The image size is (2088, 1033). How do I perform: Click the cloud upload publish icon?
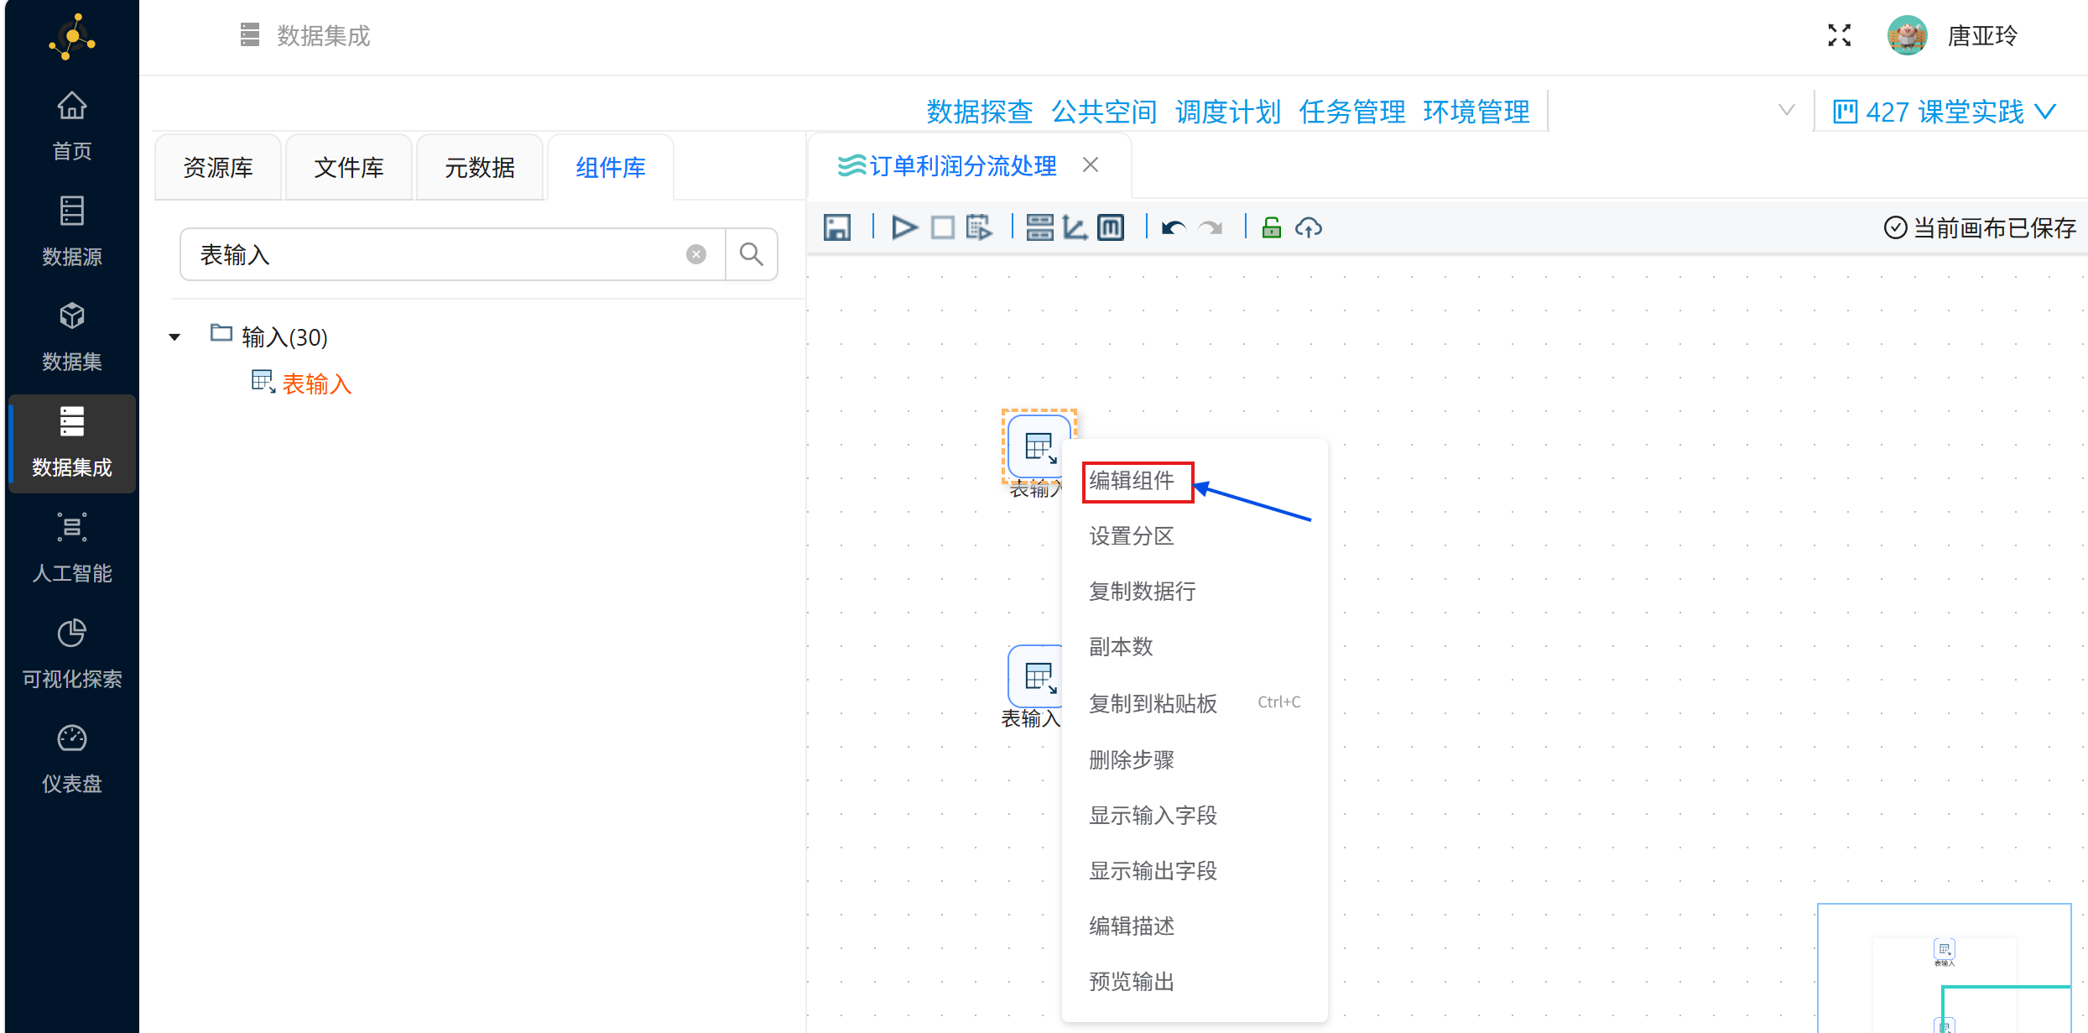[x=1309, y=227]
